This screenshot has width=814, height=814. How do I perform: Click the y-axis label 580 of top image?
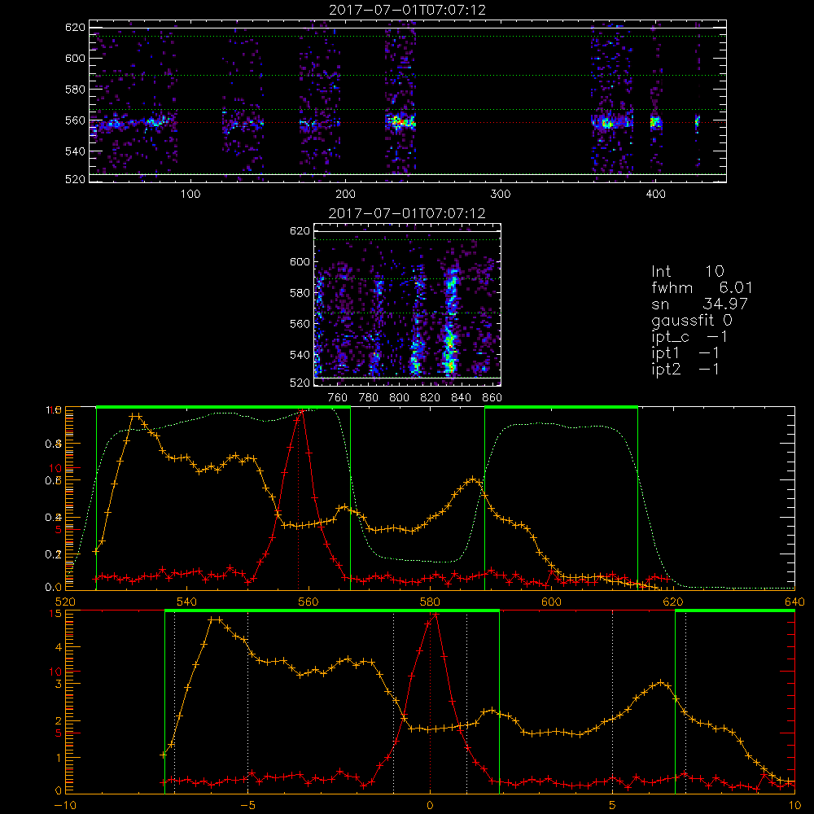(75, 90)
